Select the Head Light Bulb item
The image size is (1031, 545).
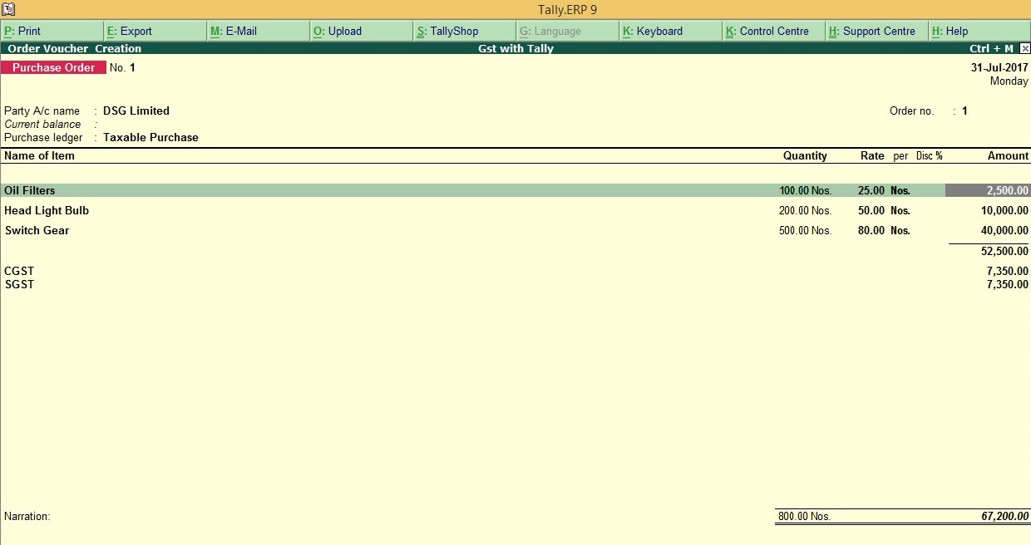point(47,210)
